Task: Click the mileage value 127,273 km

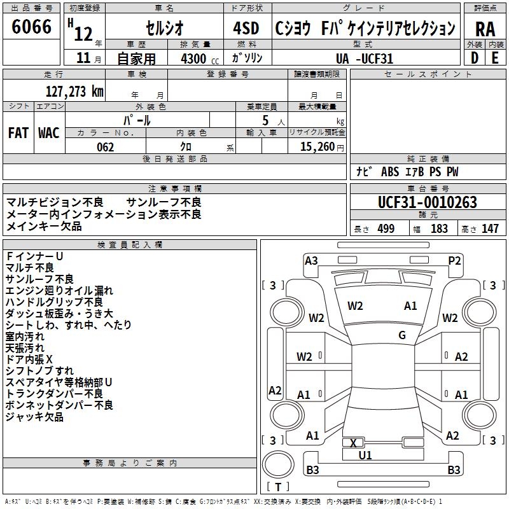Action: [x=74, y=92]
